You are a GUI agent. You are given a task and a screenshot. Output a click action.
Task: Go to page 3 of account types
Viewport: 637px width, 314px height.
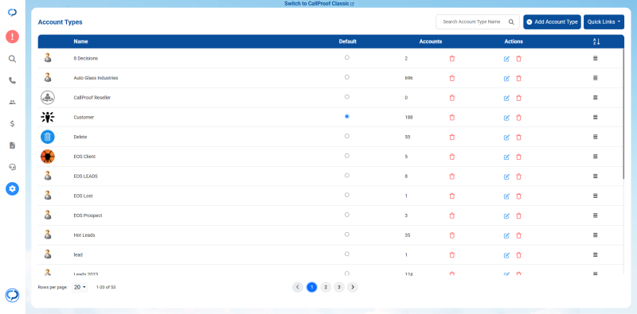(339, 287)
